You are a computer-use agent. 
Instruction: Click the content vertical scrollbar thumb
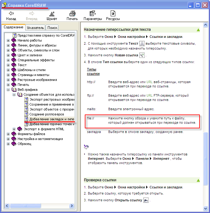pos(205,159)
